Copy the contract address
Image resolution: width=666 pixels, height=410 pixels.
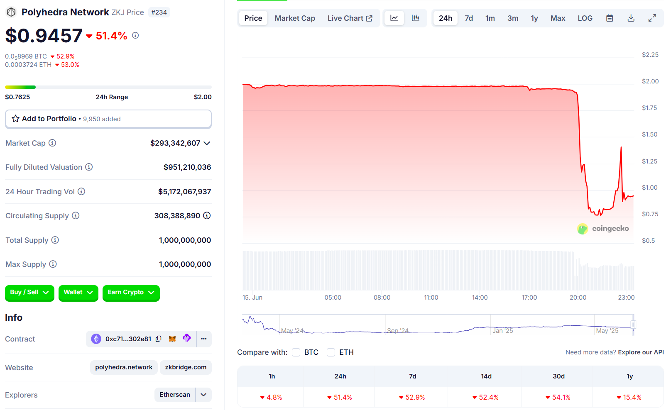[159, 339]
